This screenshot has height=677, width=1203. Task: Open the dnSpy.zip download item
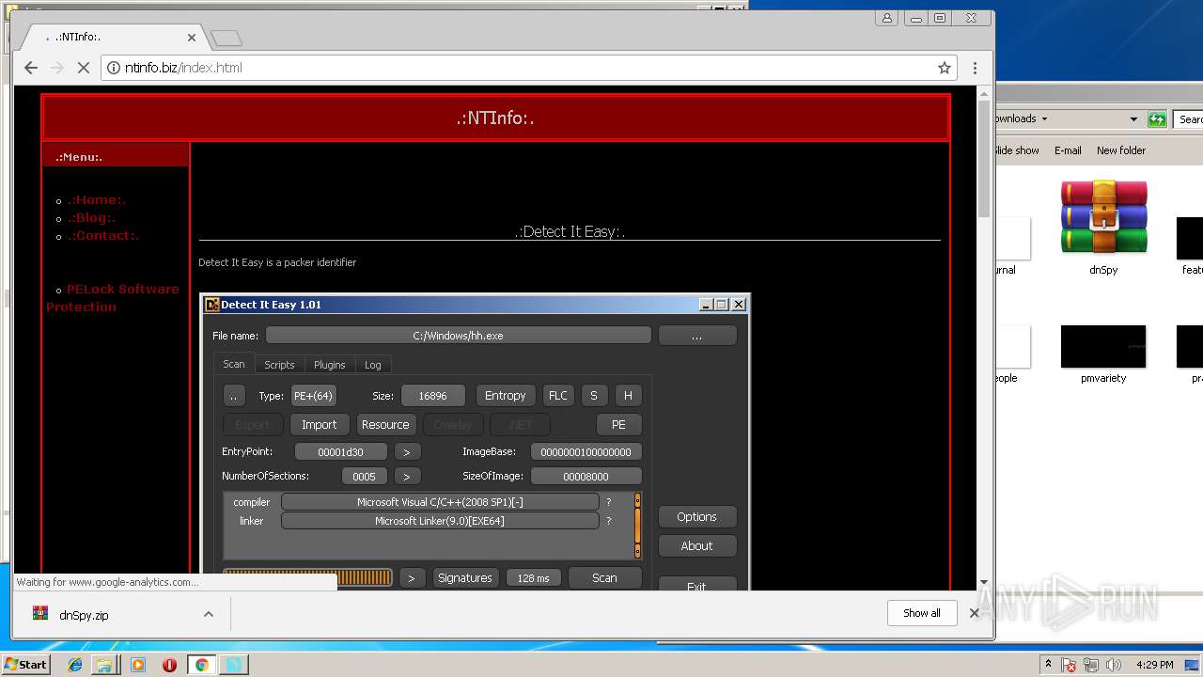(x=85, y=615)
